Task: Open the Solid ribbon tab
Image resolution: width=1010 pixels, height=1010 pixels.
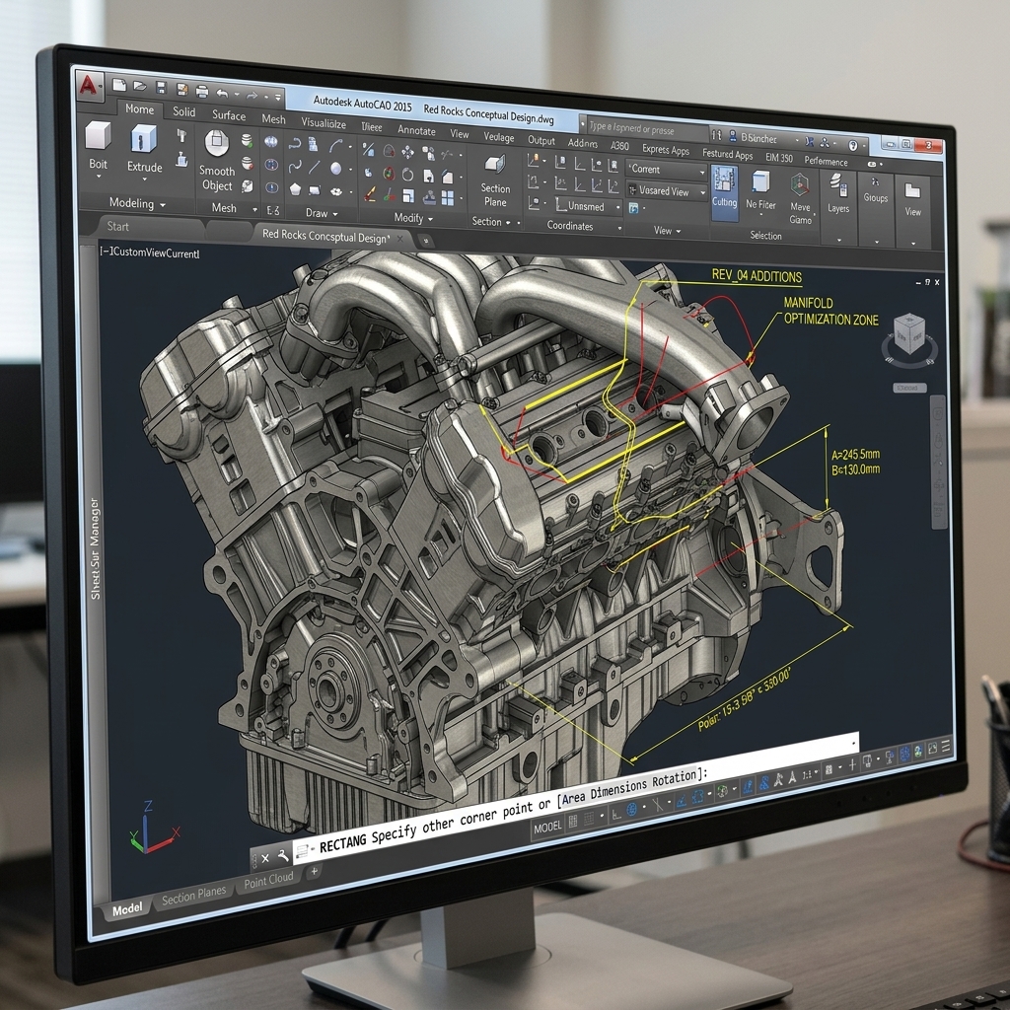Action: click(x=183, y=112)
